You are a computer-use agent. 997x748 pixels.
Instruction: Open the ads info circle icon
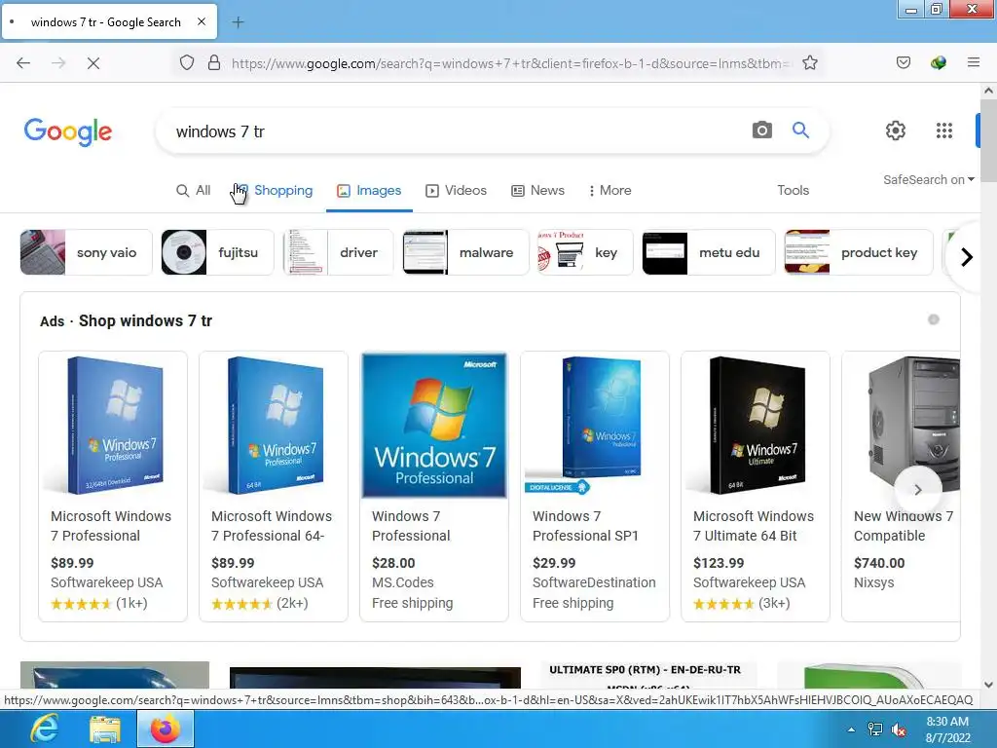pos(933,319)
